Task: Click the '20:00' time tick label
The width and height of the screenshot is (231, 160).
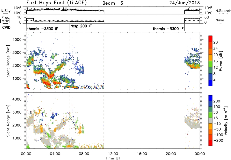Action: click(171, 154)
